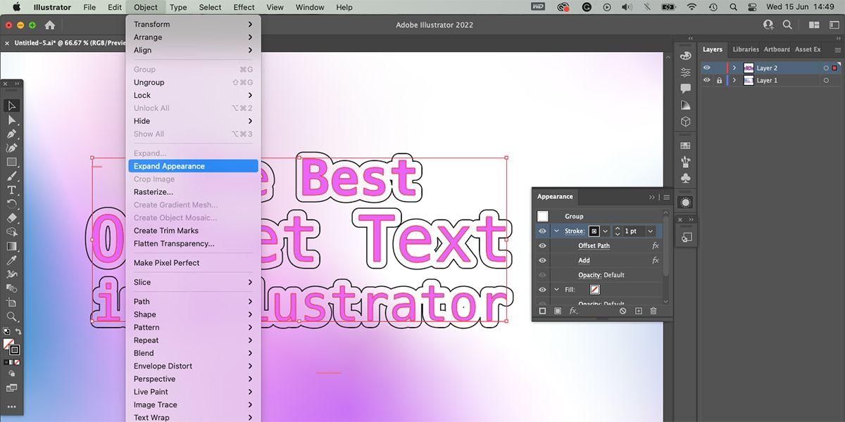Select the Type tool in the toolbar
Screen dimensions: 845x422
pos(12,190)
